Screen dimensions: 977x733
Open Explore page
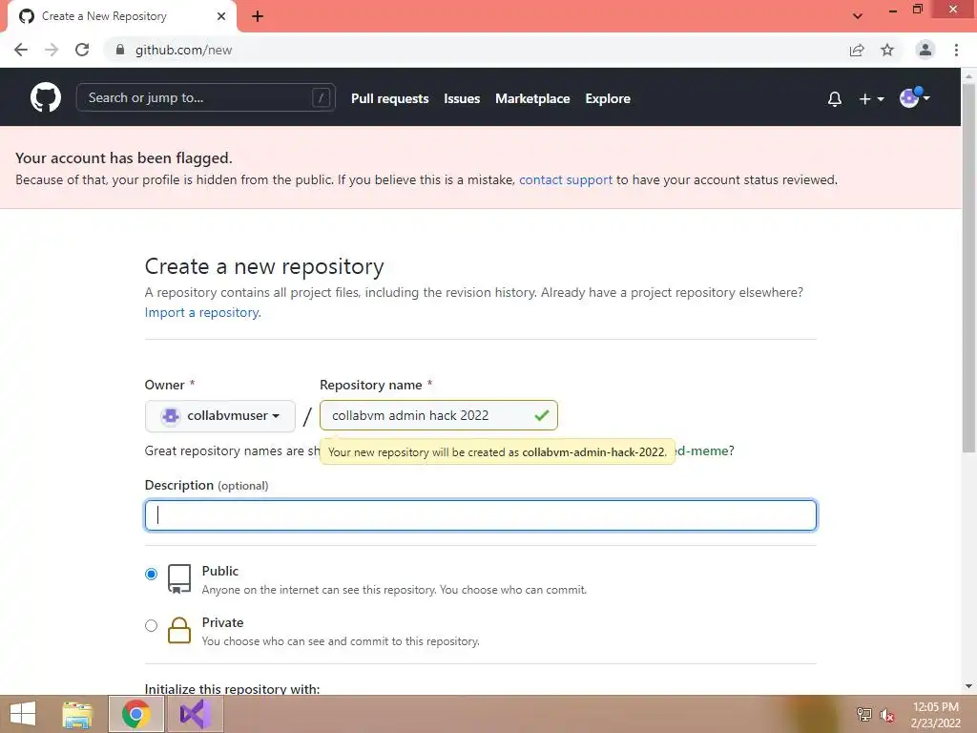[608, 98]
